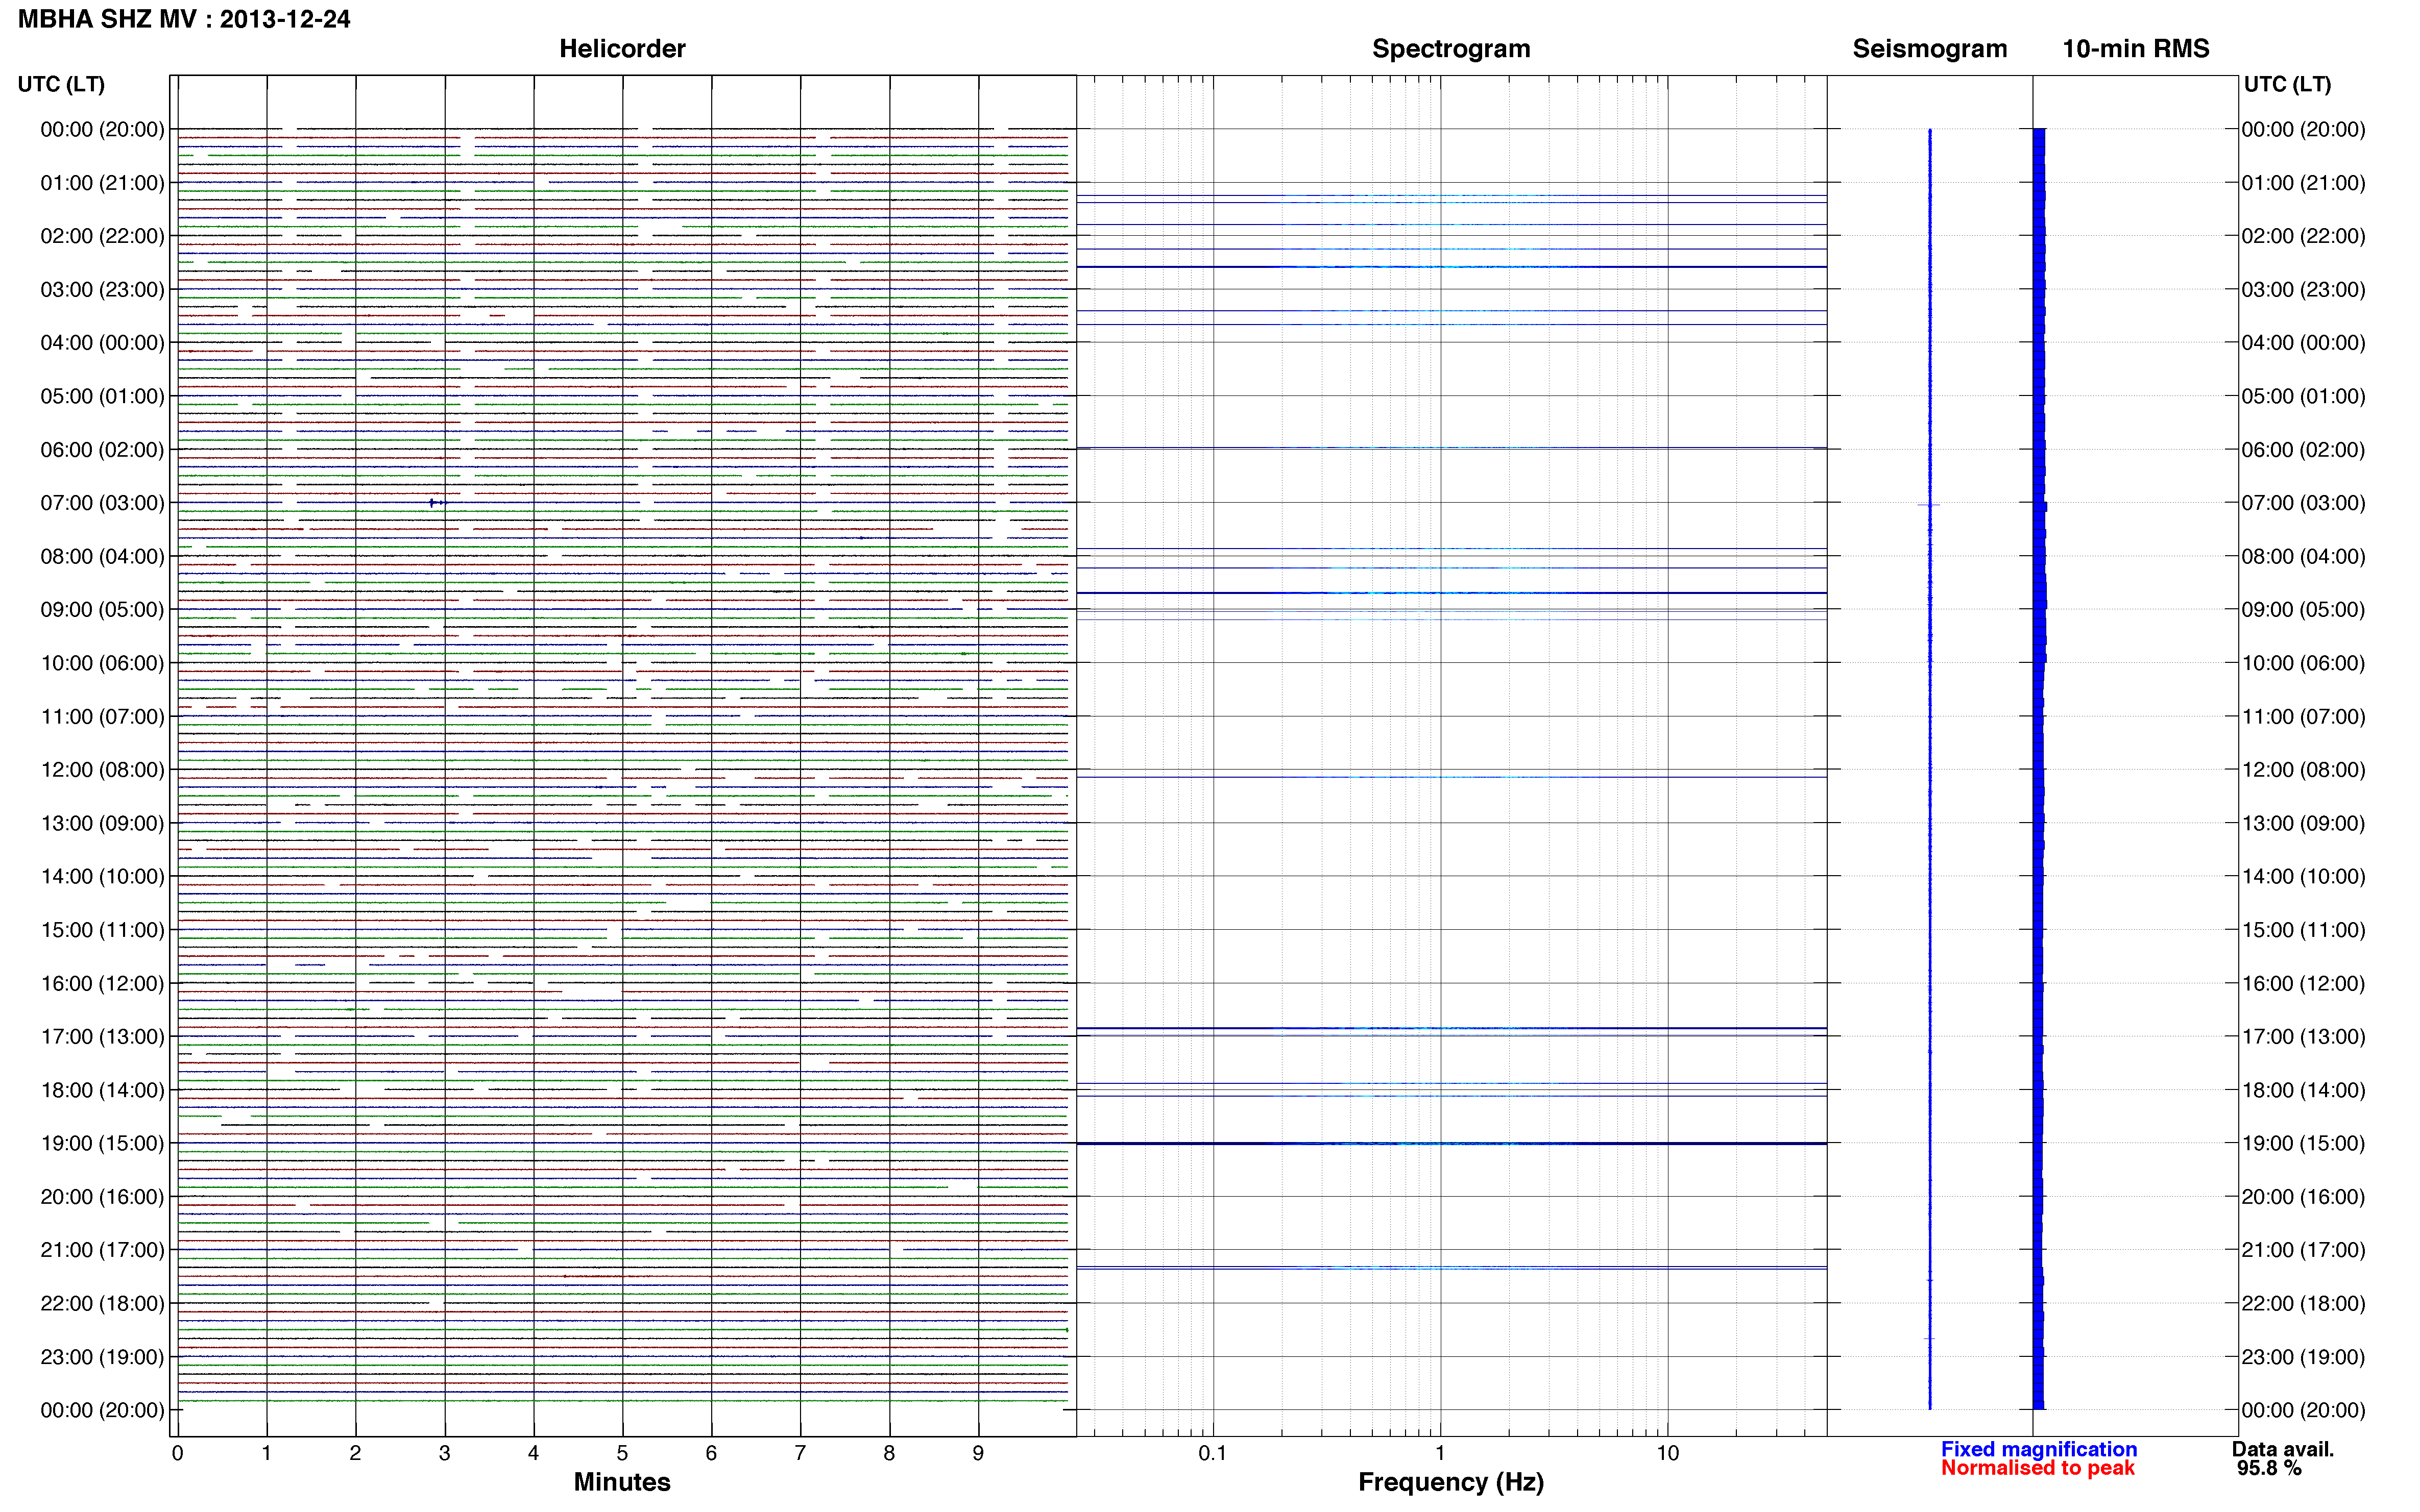Select the Frequency (Hz) axis title
2420x1512 pixels.
(x=1450, y=1482)
